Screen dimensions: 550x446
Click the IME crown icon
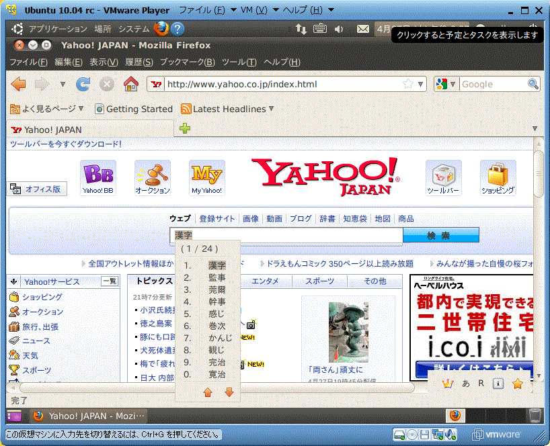[x=448, y=384]
